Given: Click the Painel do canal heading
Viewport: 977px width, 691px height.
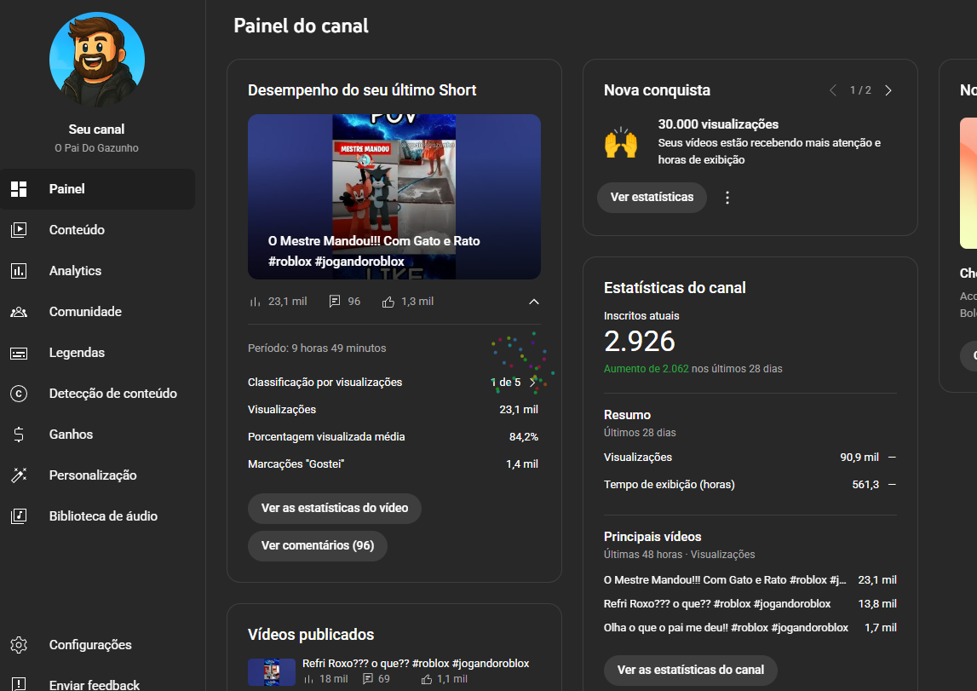Looking at the screenshot, I should pyautogui.click(x=301, y=26).
